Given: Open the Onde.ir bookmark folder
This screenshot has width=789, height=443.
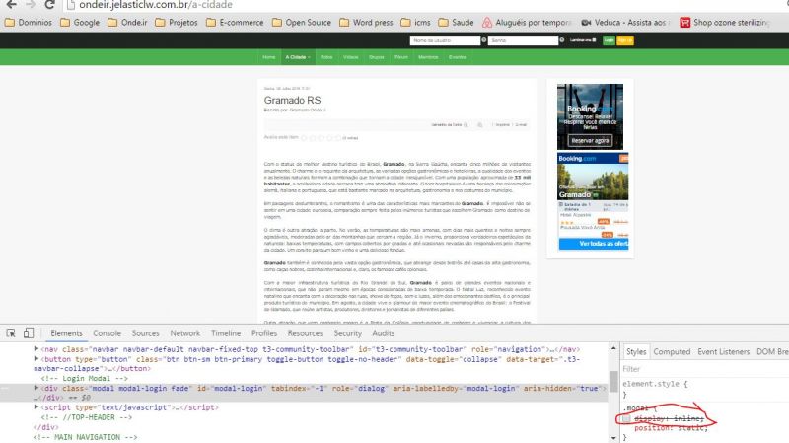Looking at the screenshot, I should (x=127, y=22).
